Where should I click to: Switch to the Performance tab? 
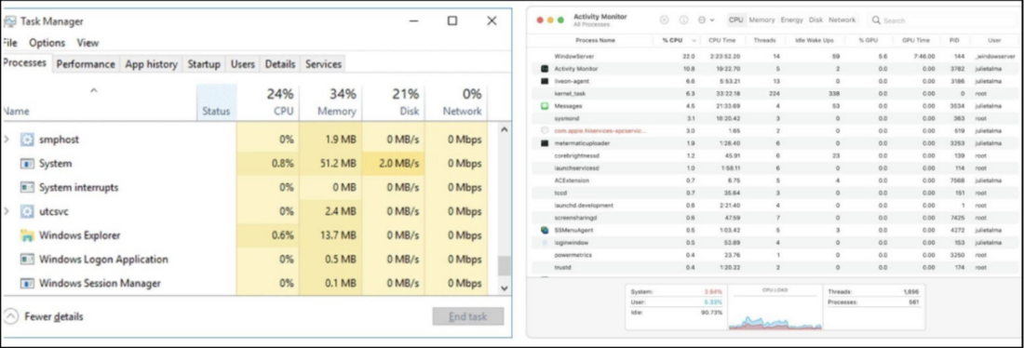pyautogui.click(x=86, y=64)
